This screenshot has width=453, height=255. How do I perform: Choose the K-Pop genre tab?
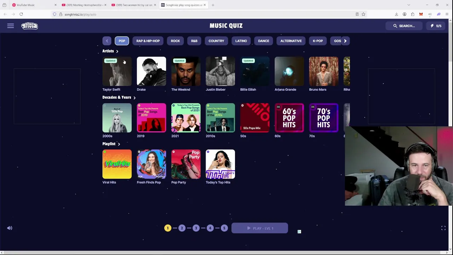pyautogui.click(x=318, y=41)
